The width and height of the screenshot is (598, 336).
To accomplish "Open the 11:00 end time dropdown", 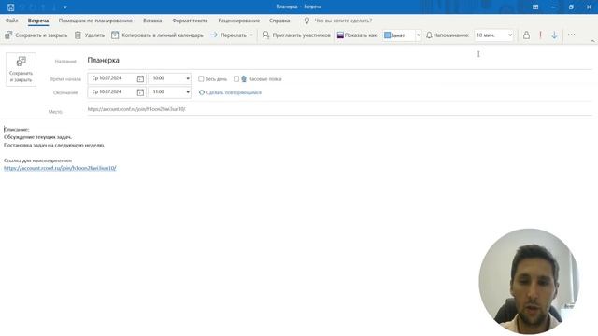I will pyautogui.click(x=188, y=92).
